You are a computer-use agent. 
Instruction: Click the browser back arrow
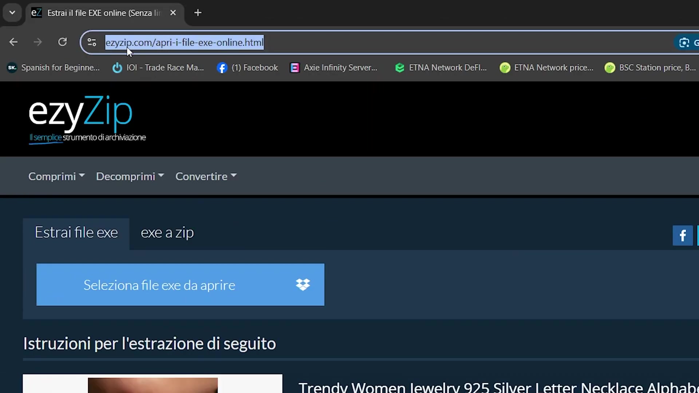13,42
